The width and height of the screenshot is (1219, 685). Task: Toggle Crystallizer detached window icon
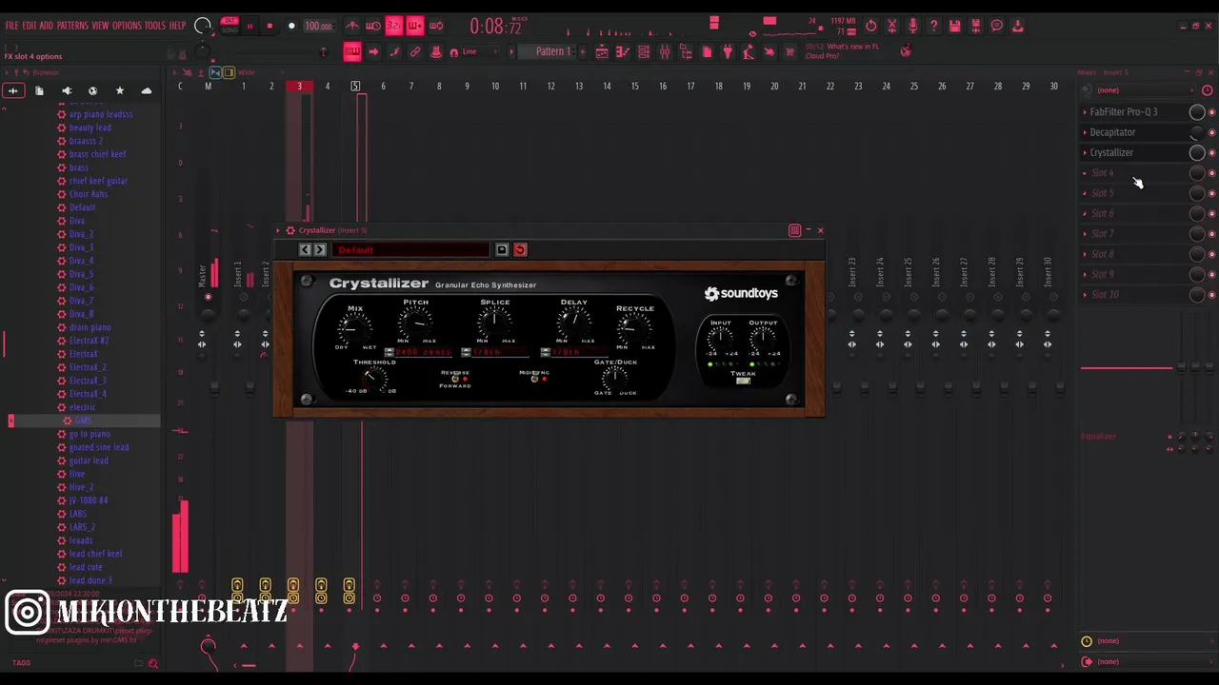tap(794, 230)
